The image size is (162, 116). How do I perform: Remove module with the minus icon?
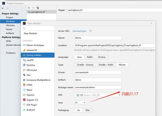(33, 8)
